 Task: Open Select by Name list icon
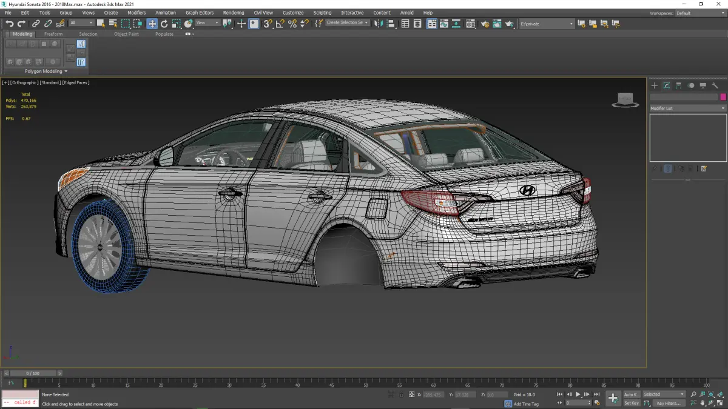pos(113,24)
